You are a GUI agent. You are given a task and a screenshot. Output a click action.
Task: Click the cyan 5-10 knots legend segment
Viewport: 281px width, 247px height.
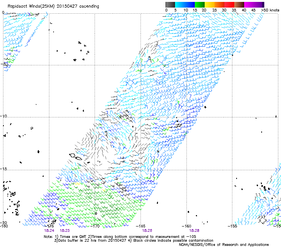[180, 5]
